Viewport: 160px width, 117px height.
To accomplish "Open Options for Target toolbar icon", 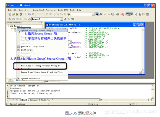I will click(29, 19).
